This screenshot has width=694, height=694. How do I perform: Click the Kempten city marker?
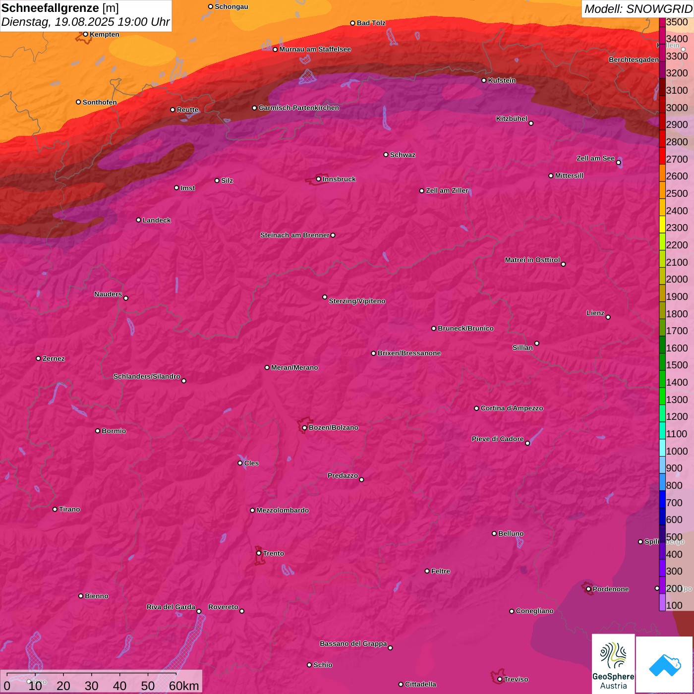85,34
